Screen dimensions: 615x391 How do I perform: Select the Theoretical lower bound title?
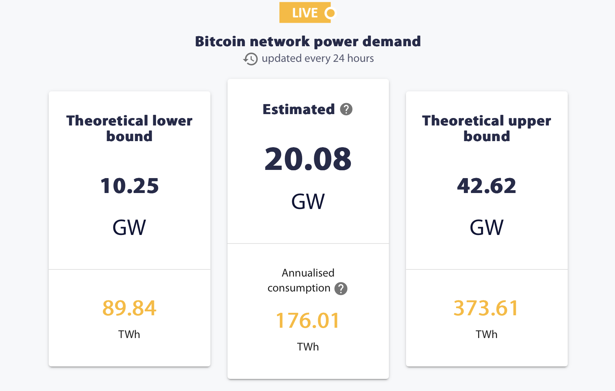pos(129,128)
